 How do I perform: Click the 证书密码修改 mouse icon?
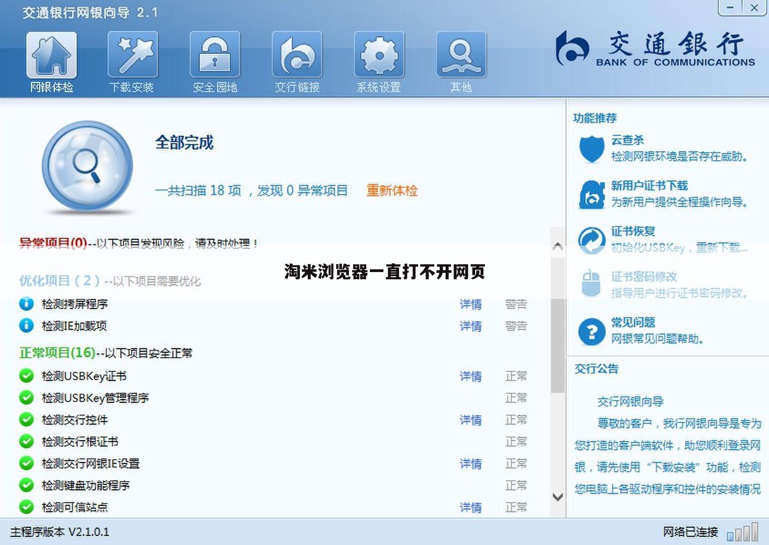(x=591, y=283)
